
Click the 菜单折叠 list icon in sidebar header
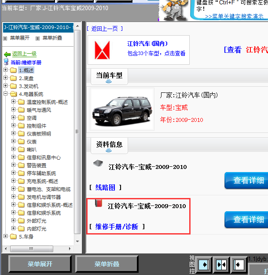coord(37,38)
